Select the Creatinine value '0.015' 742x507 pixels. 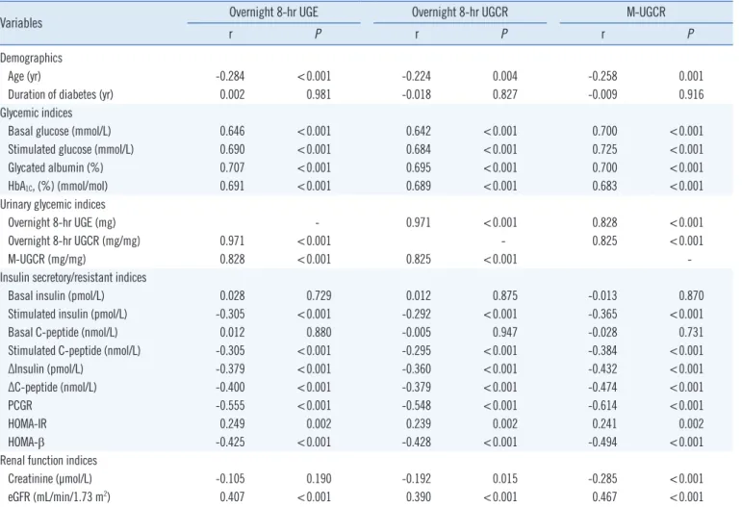tap(505, 479)
